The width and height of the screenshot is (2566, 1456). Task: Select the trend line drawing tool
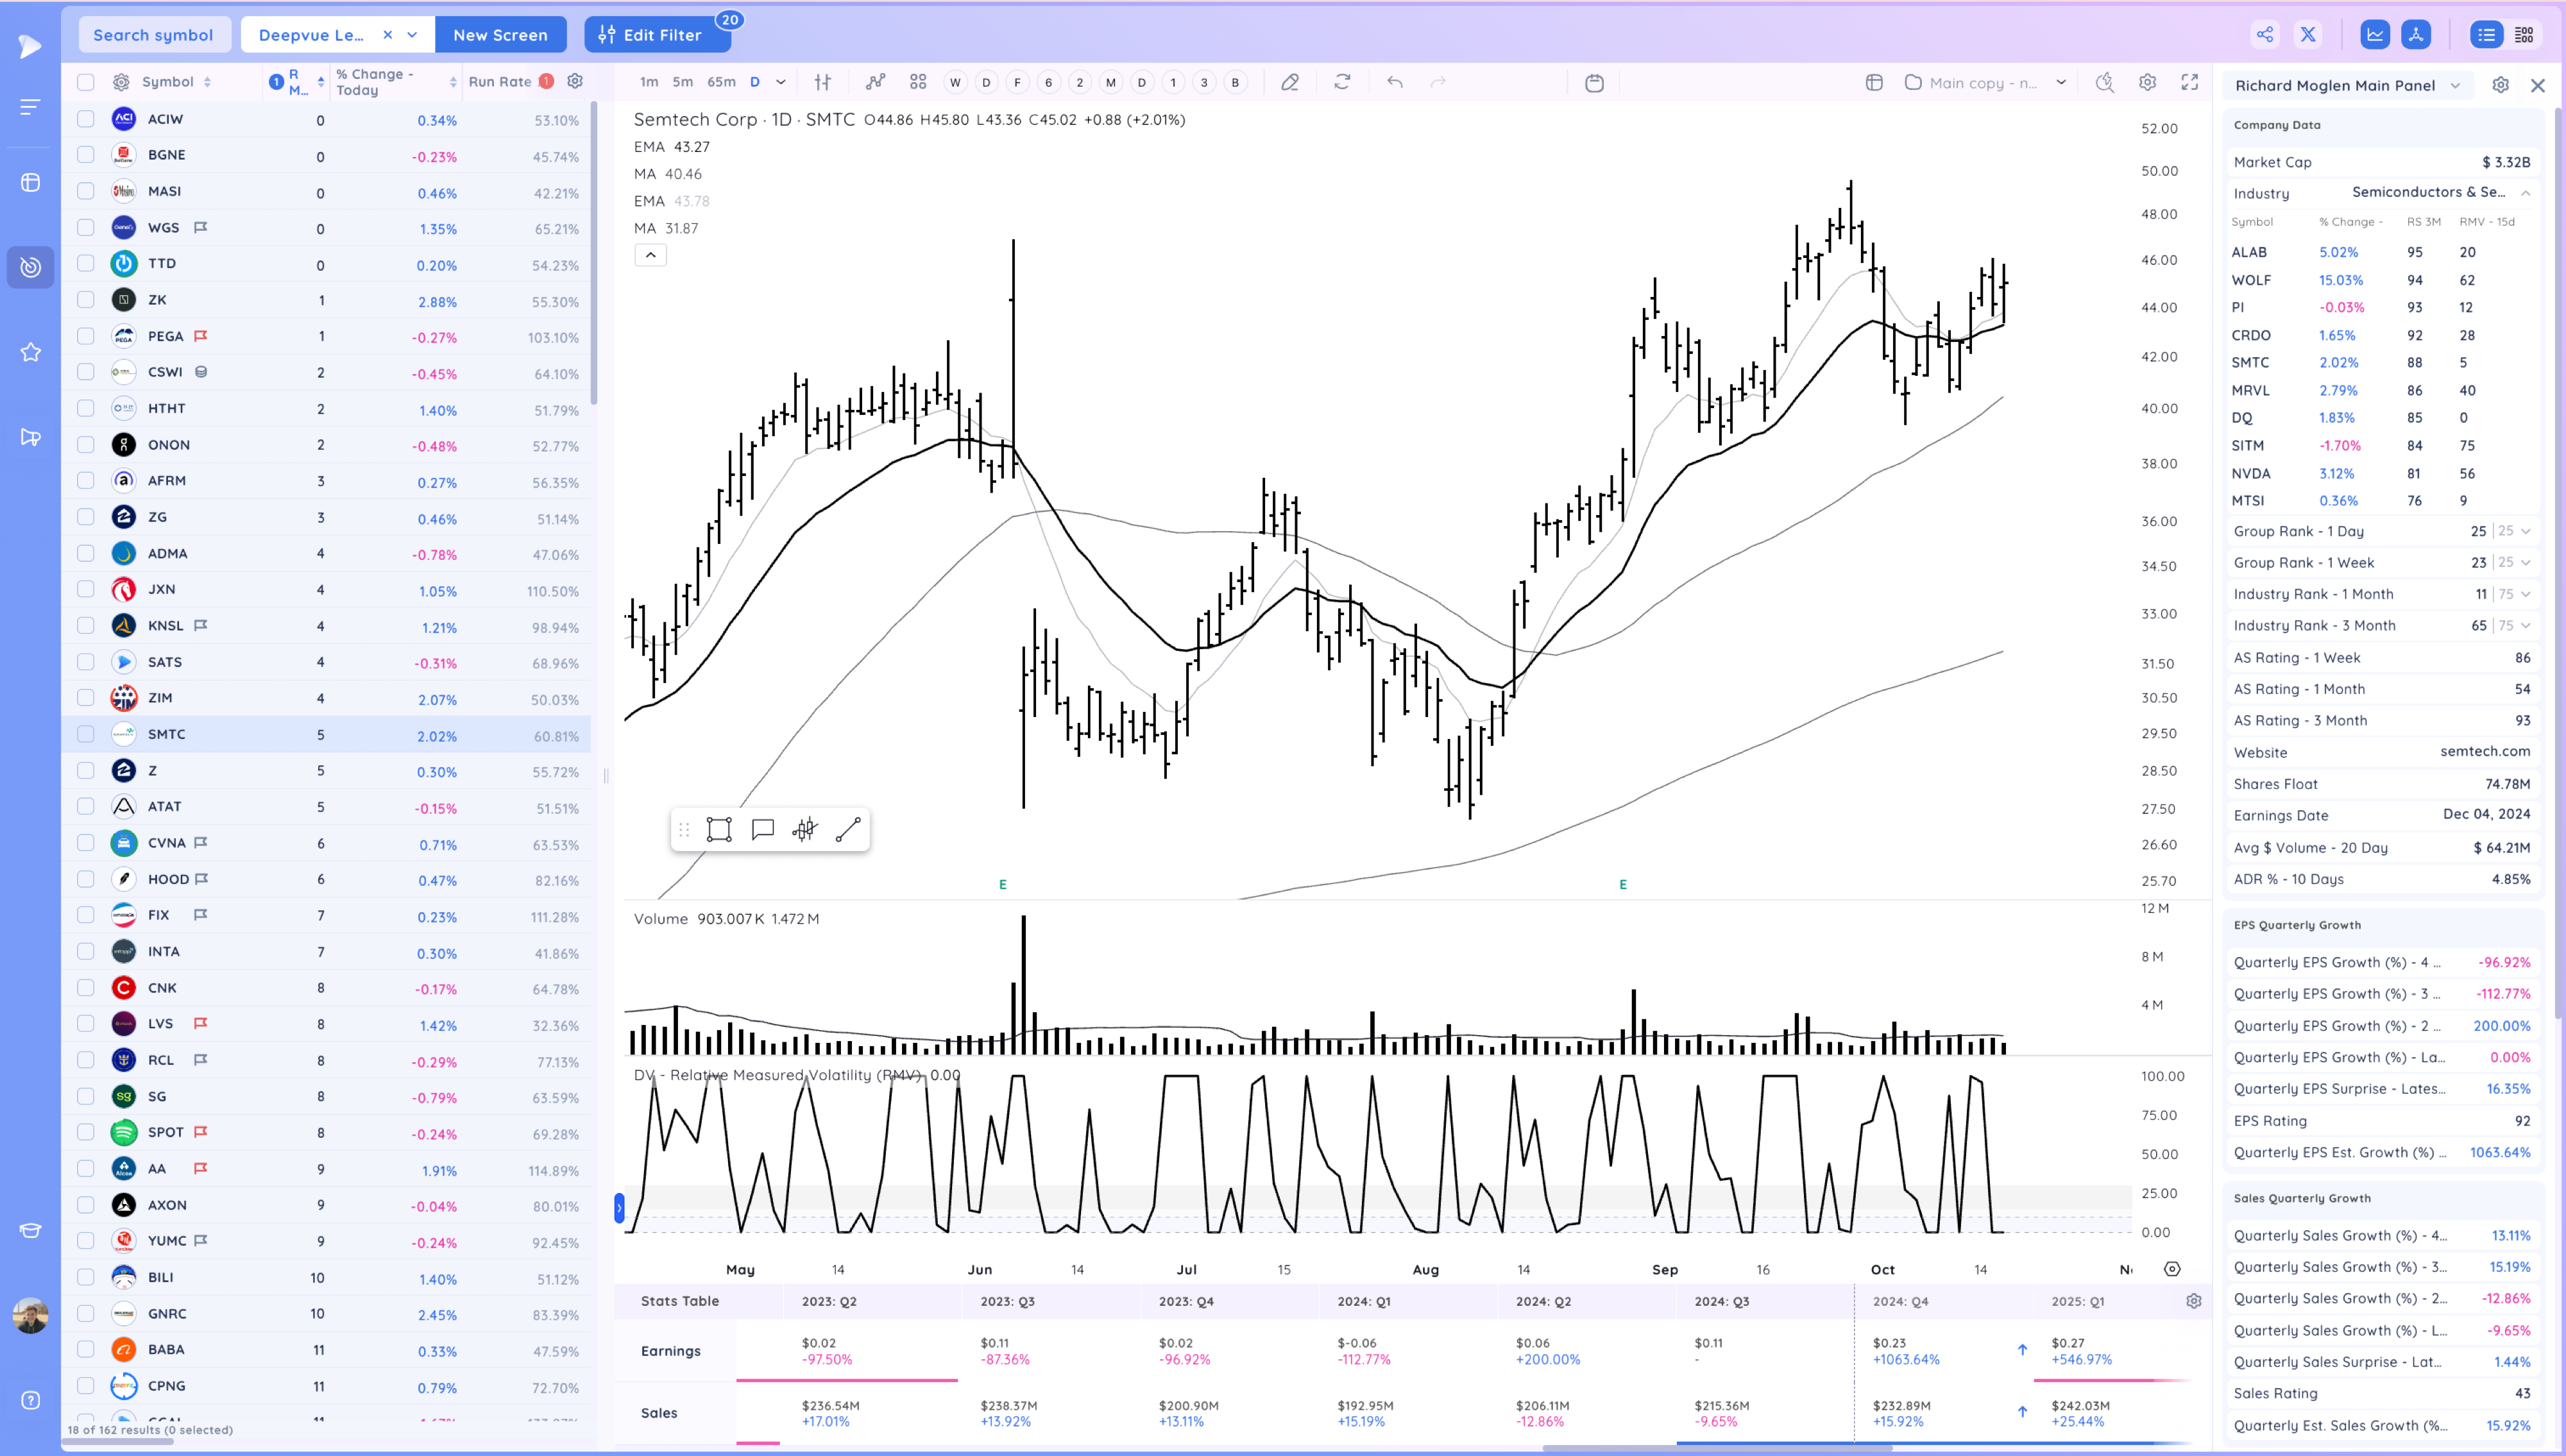(x=848, y=829)
